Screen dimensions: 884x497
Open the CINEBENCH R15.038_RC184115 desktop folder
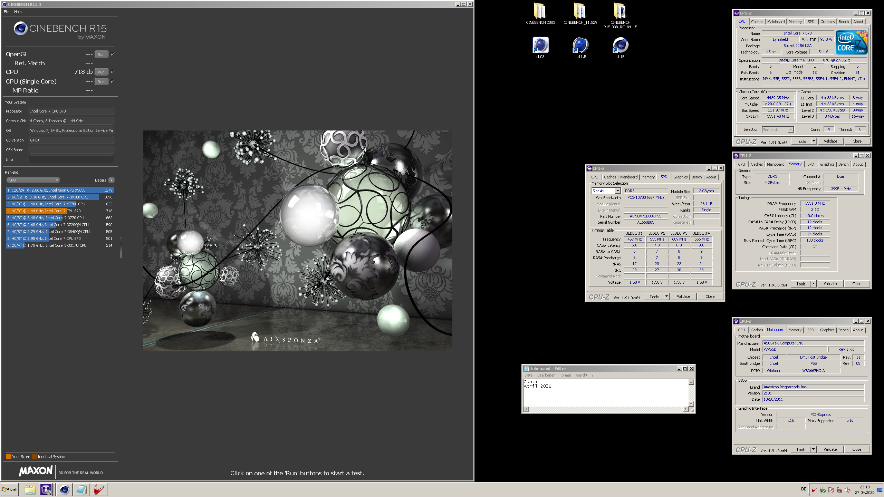(x=620, y=15)
